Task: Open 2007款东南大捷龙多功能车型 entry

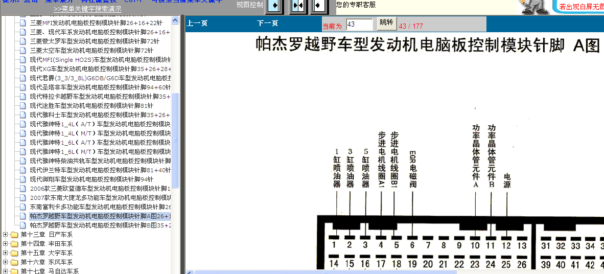Action: (100, 198)
